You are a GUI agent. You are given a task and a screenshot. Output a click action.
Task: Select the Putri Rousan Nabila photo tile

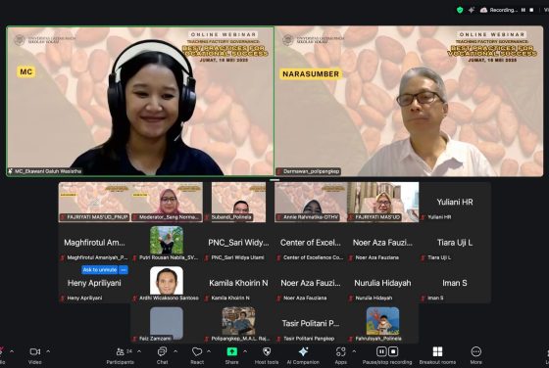167,243
